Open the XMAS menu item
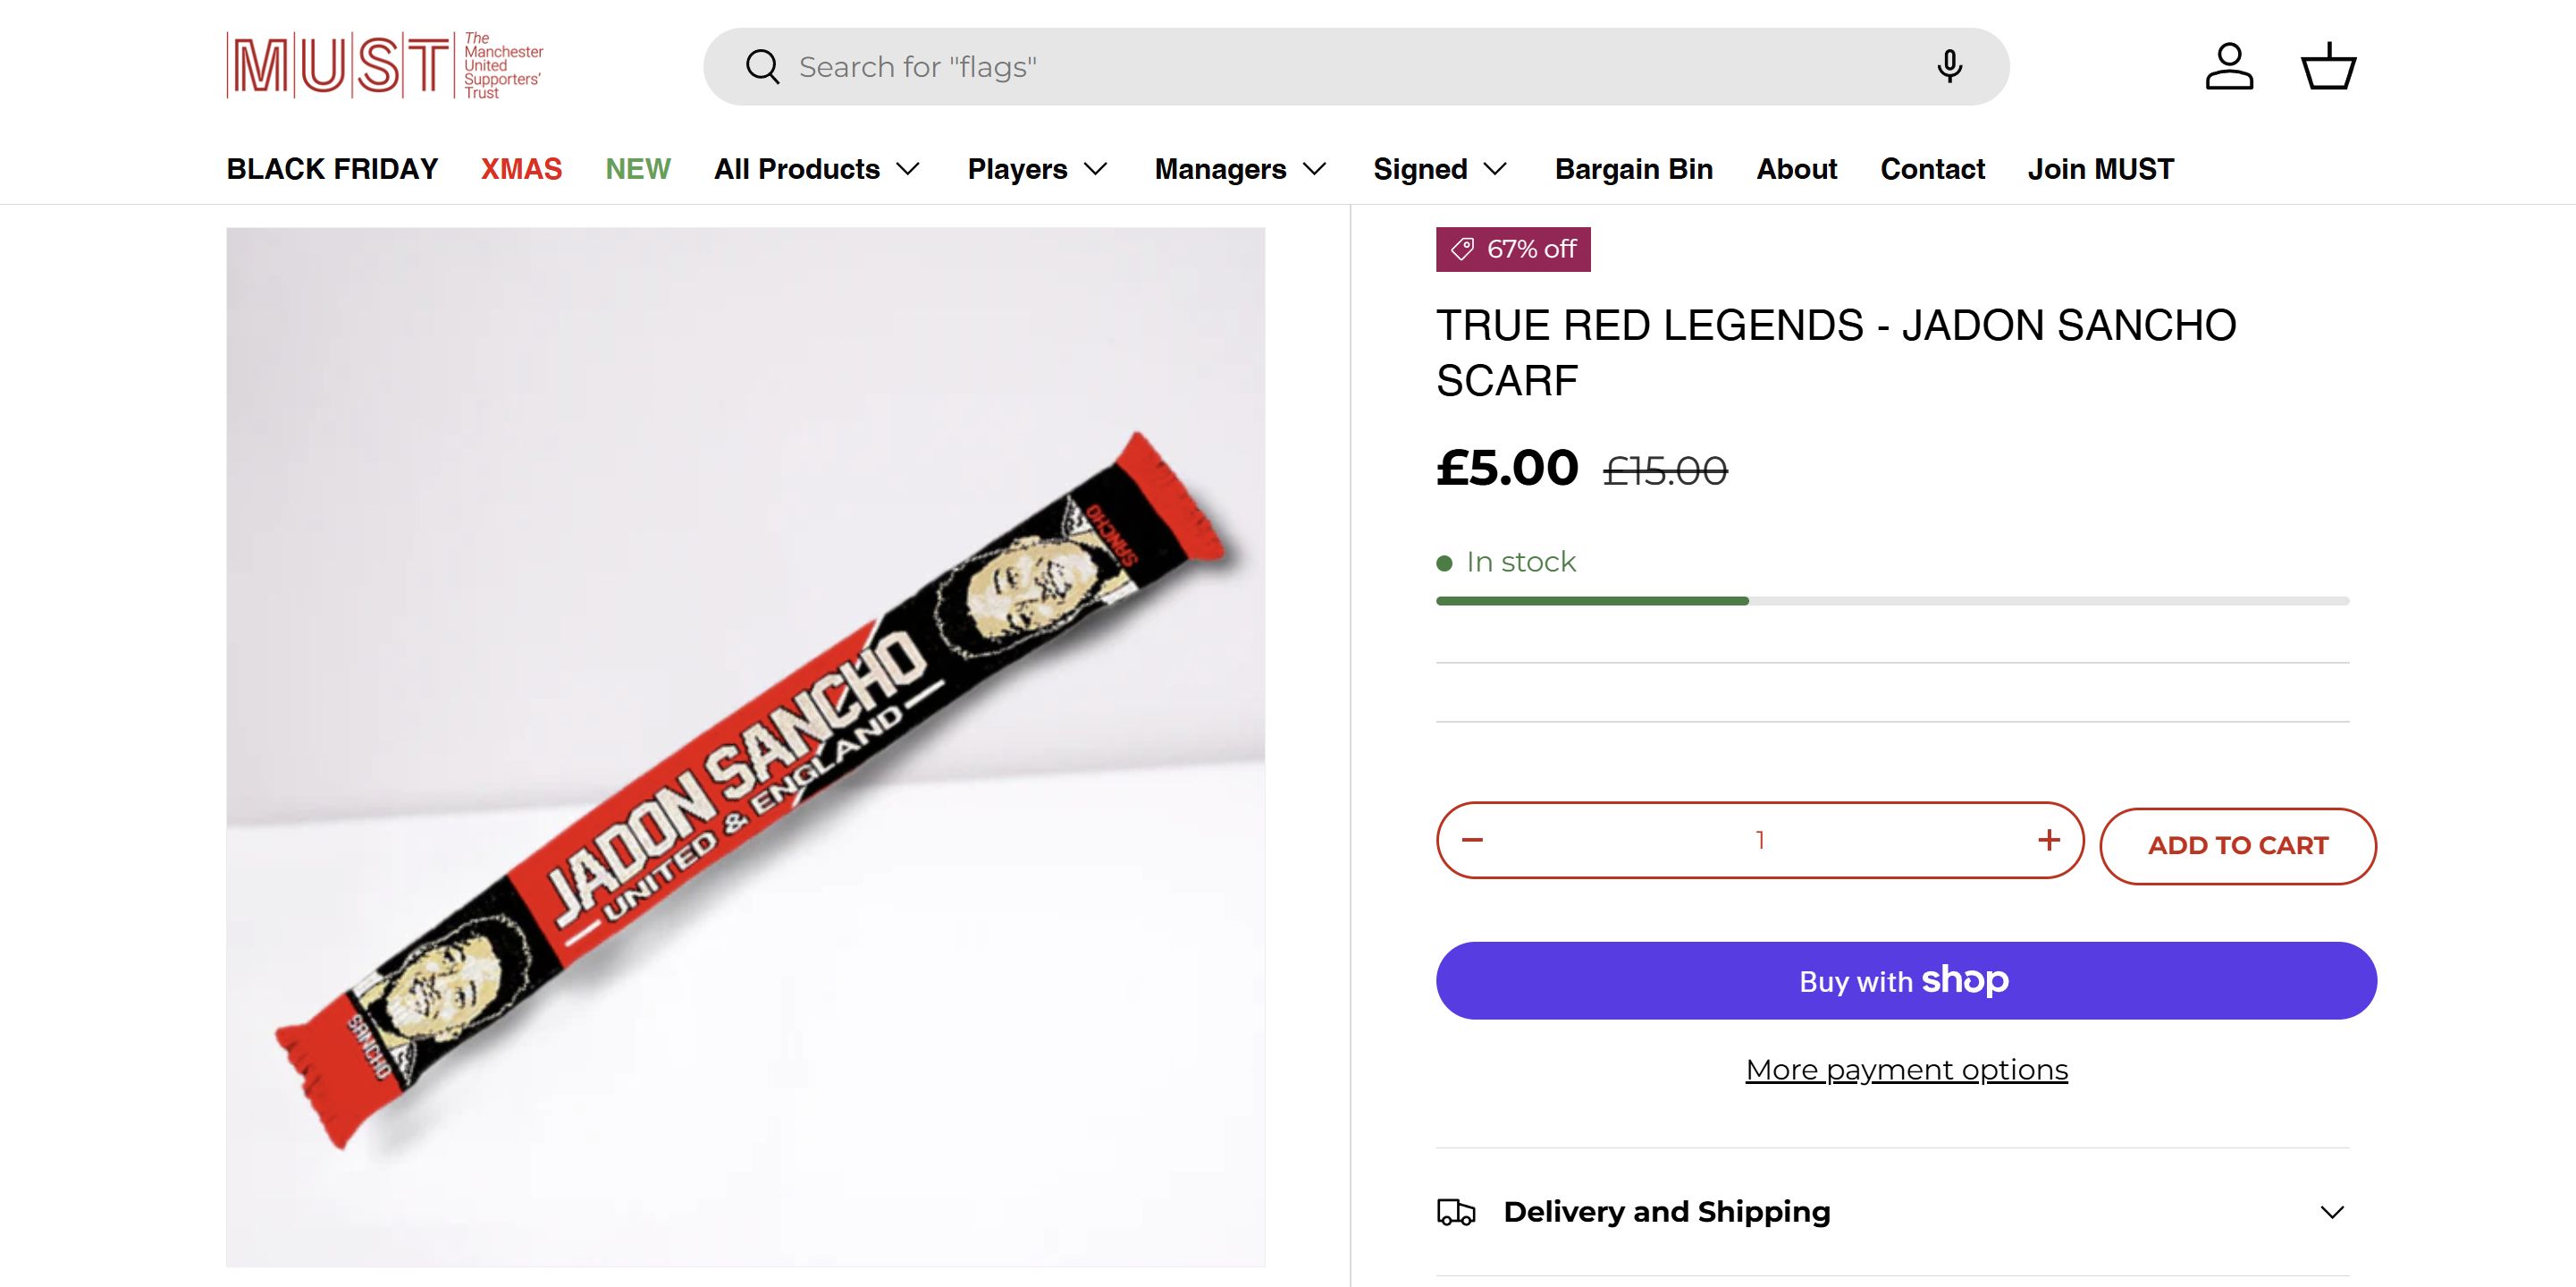 (x=521, y=169)
